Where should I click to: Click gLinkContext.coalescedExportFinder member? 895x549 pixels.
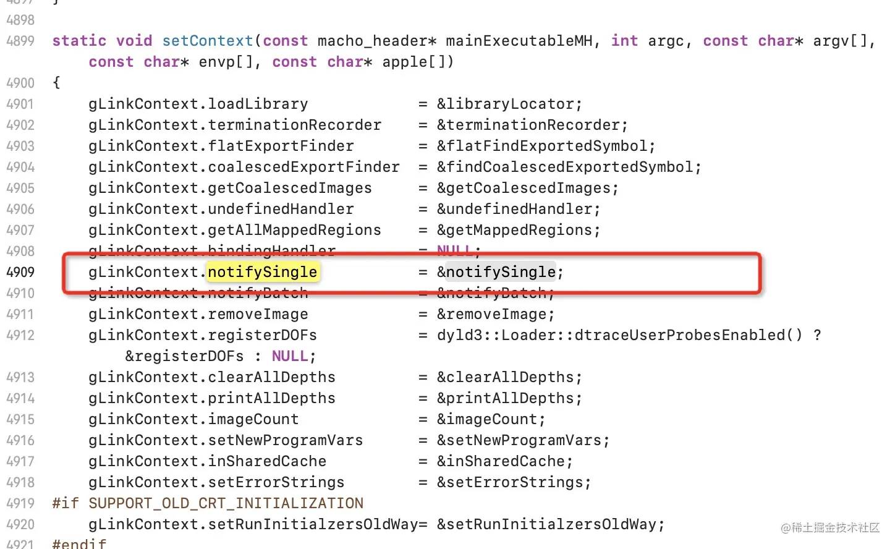click(244, 167)
